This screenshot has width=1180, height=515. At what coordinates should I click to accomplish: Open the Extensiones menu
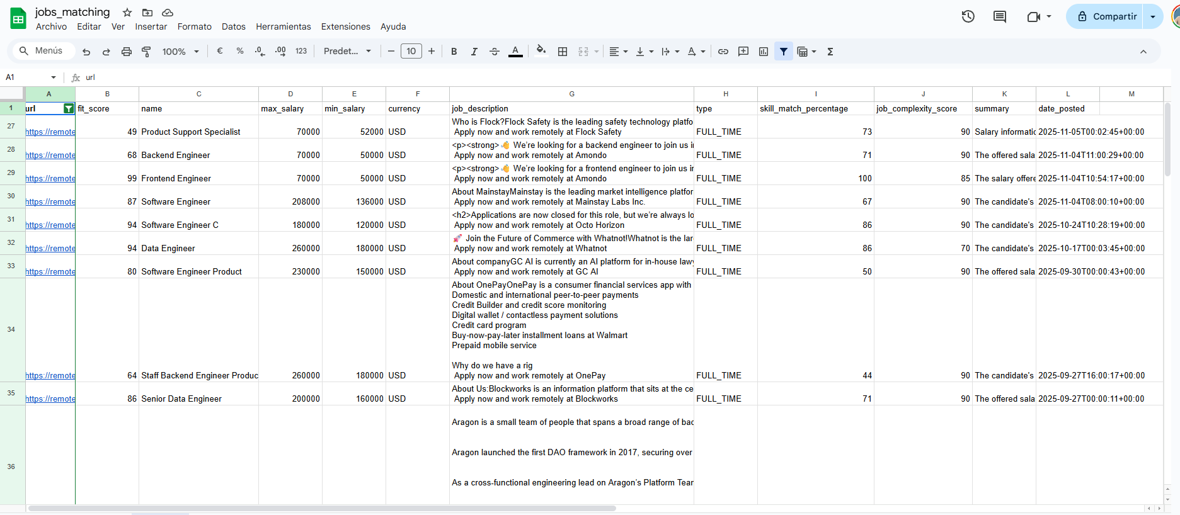pyautogui.click(x=346, y=26)
